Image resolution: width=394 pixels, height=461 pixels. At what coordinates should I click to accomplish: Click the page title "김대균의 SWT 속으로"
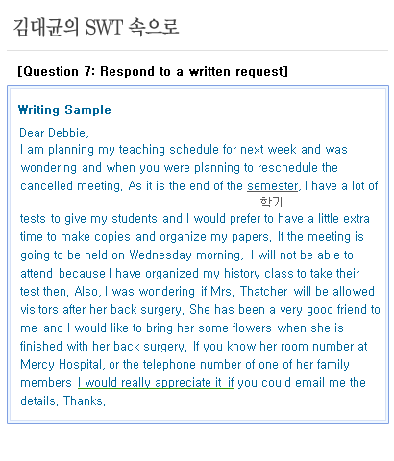96,27
